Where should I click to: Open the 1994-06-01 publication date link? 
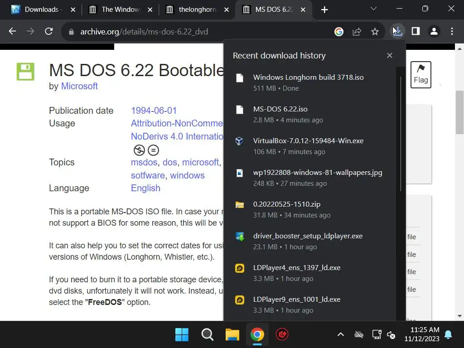click(x=154, y=111)
